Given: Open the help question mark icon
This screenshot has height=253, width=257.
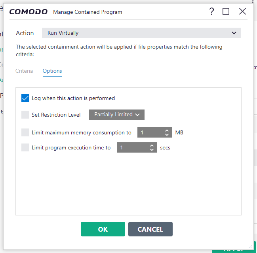Looking at the screenshot, I should [211, 11].
